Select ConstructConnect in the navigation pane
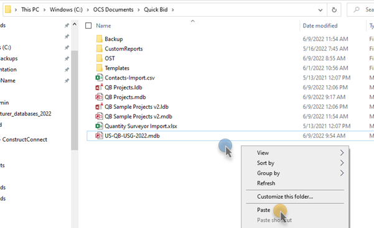 24,139
